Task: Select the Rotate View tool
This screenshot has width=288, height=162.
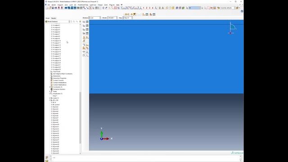Action: click(106, 8)
